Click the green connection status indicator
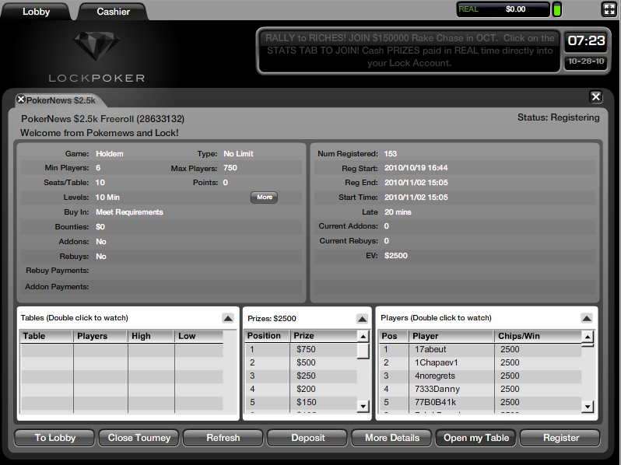Image resolution: width=621 pixels, height=465 pixels. [x=557, y=10]
